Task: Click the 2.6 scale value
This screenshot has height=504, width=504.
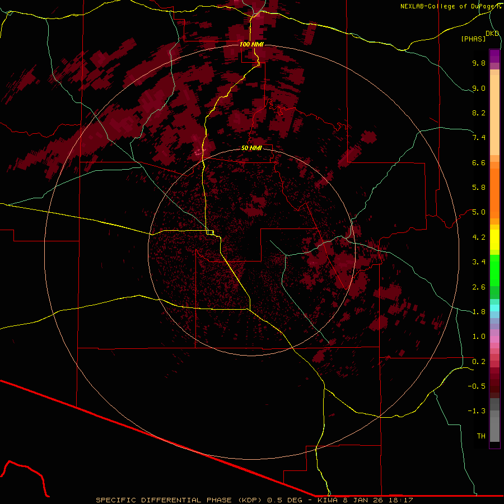Action: (x=479, y=287)
